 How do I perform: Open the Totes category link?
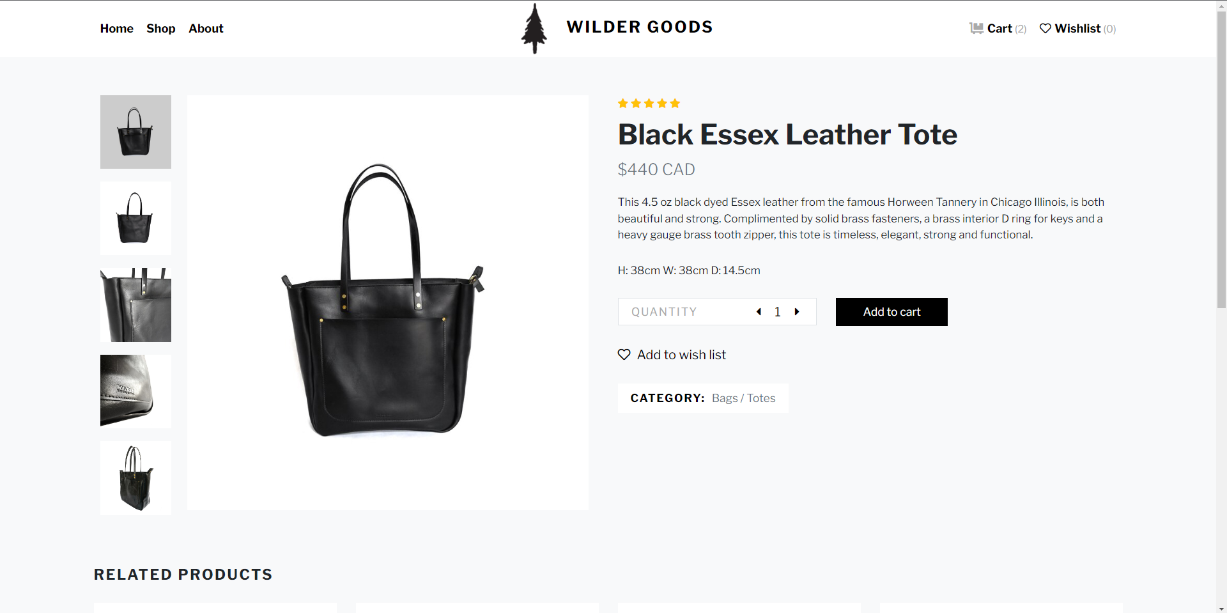[761, 398]
